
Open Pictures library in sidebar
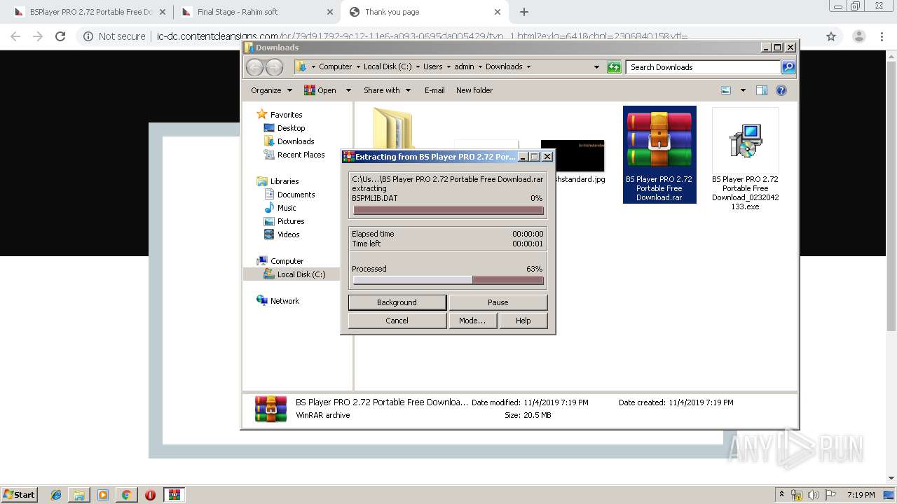(284, 221)
